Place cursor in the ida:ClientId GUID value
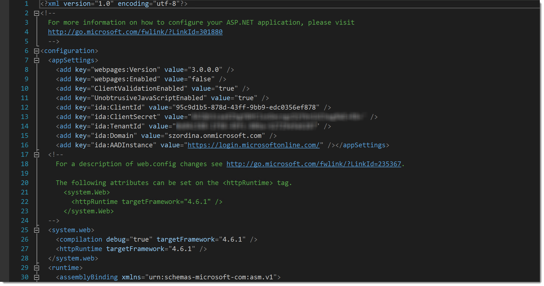544x286 pixels. coord(246,107)
